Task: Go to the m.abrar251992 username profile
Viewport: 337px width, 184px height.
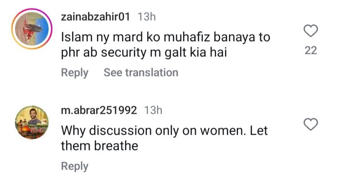Action: point(99,110)
